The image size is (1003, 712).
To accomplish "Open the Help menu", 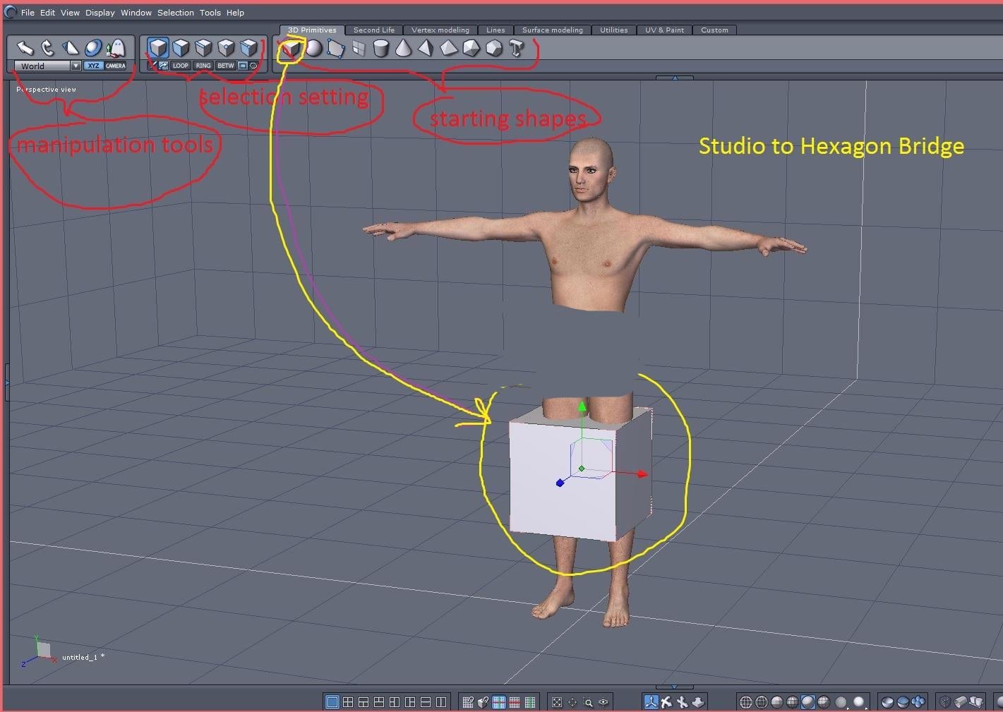I will [235, 13].
